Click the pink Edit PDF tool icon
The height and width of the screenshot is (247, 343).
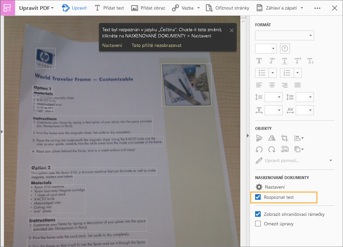coord(8,8)
